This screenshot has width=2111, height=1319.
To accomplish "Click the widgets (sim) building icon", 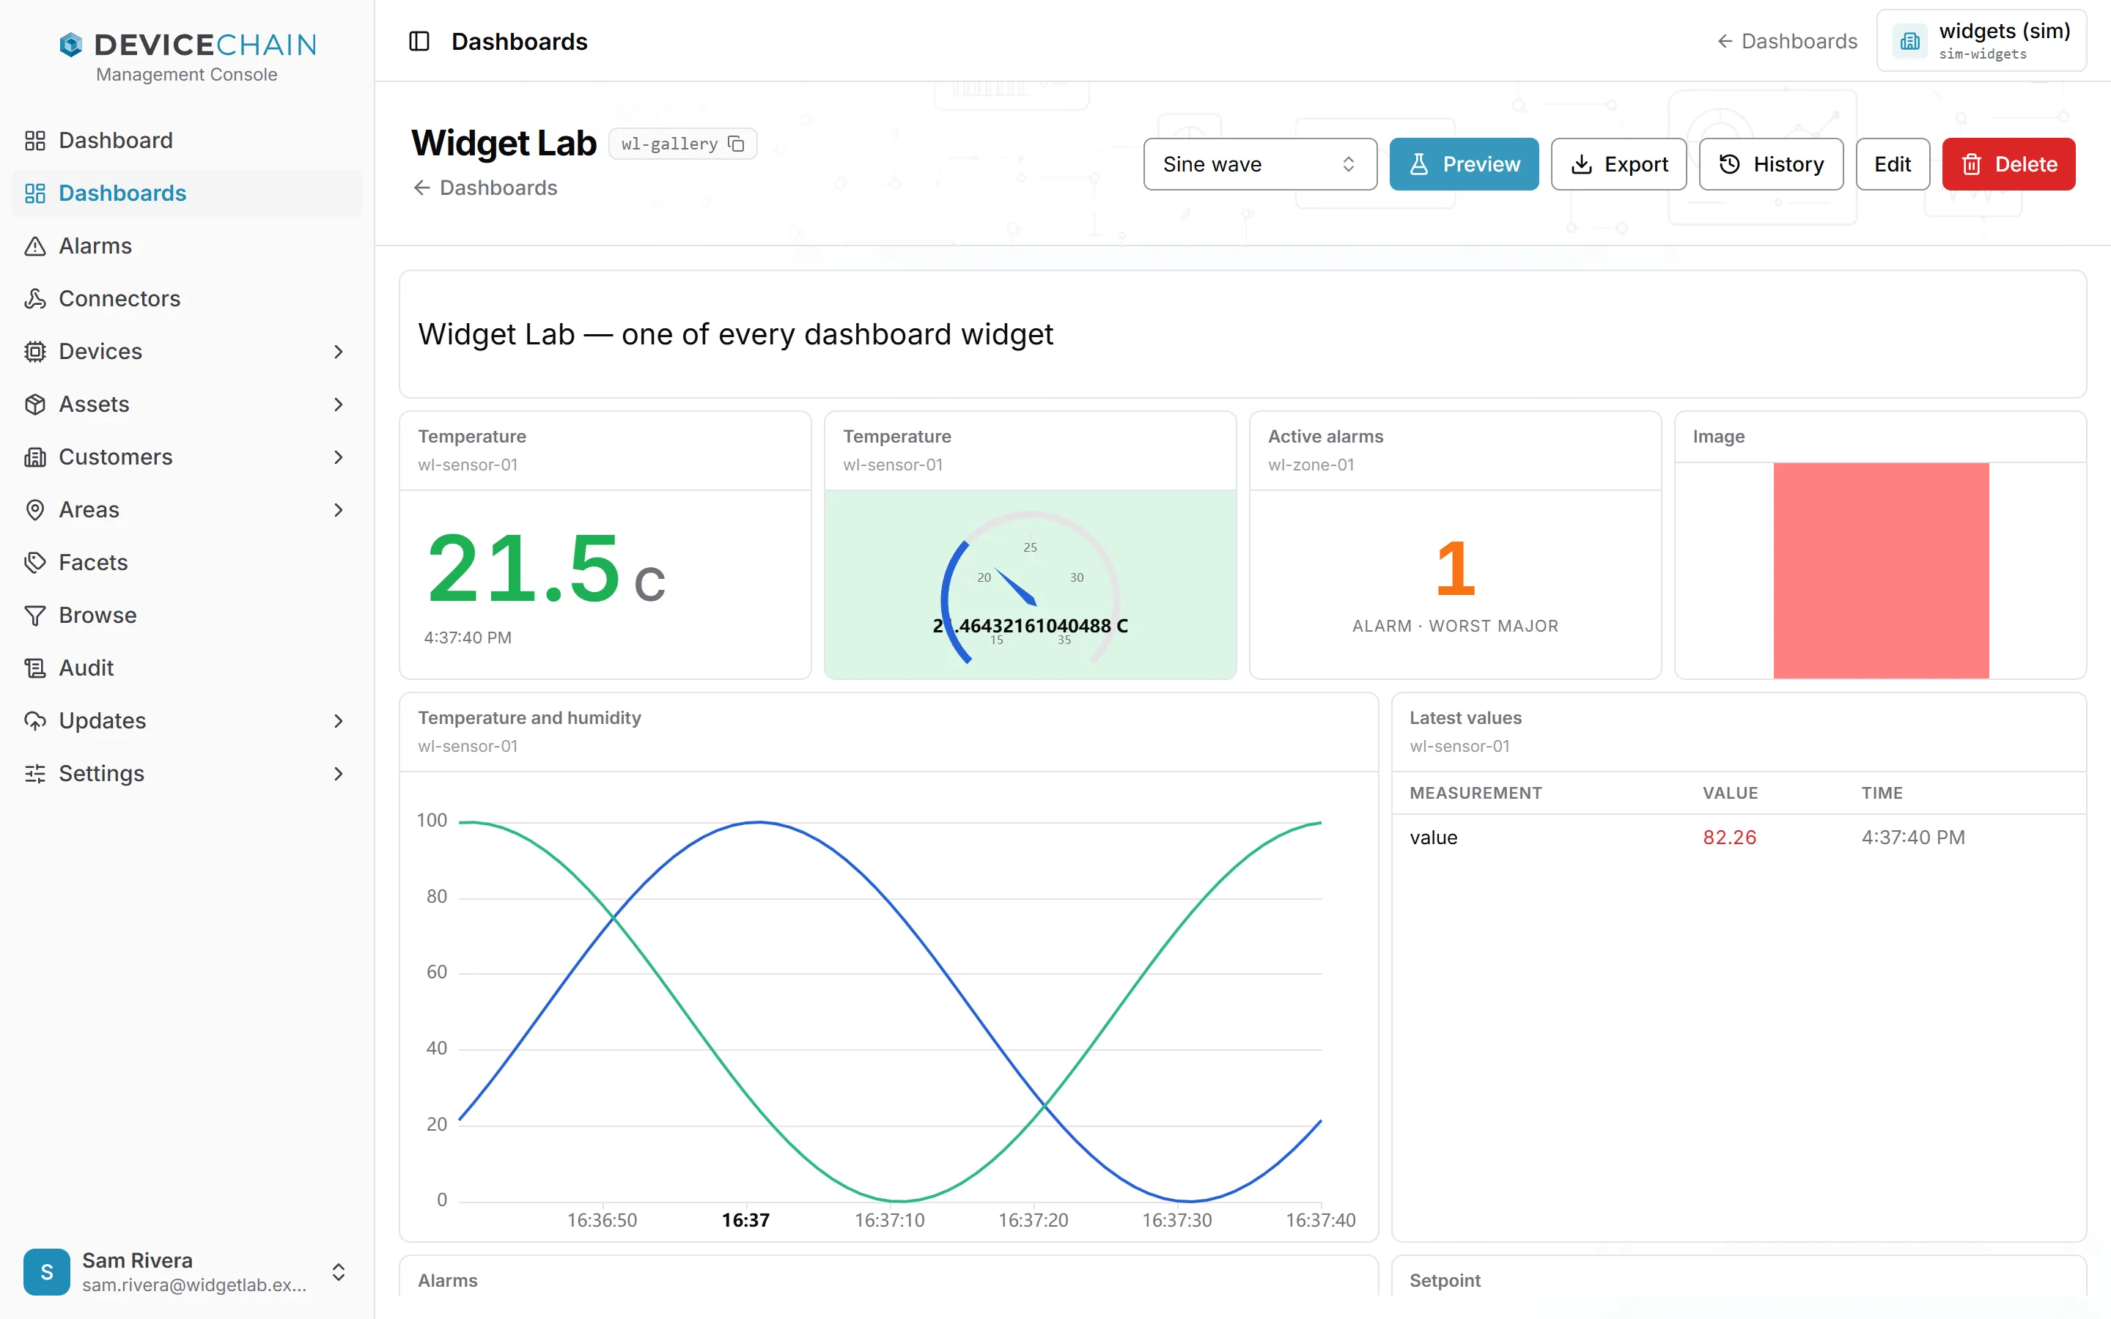I will tap(1909, 41).
